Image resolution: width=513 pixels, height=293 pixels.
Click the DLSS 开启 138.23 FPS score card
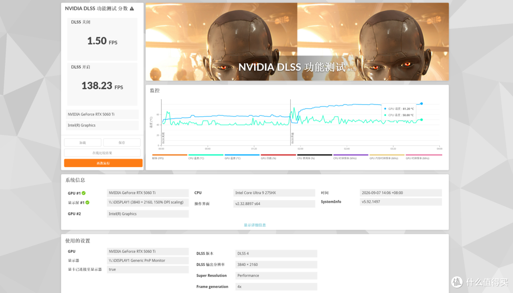click(x=102, y=84)
